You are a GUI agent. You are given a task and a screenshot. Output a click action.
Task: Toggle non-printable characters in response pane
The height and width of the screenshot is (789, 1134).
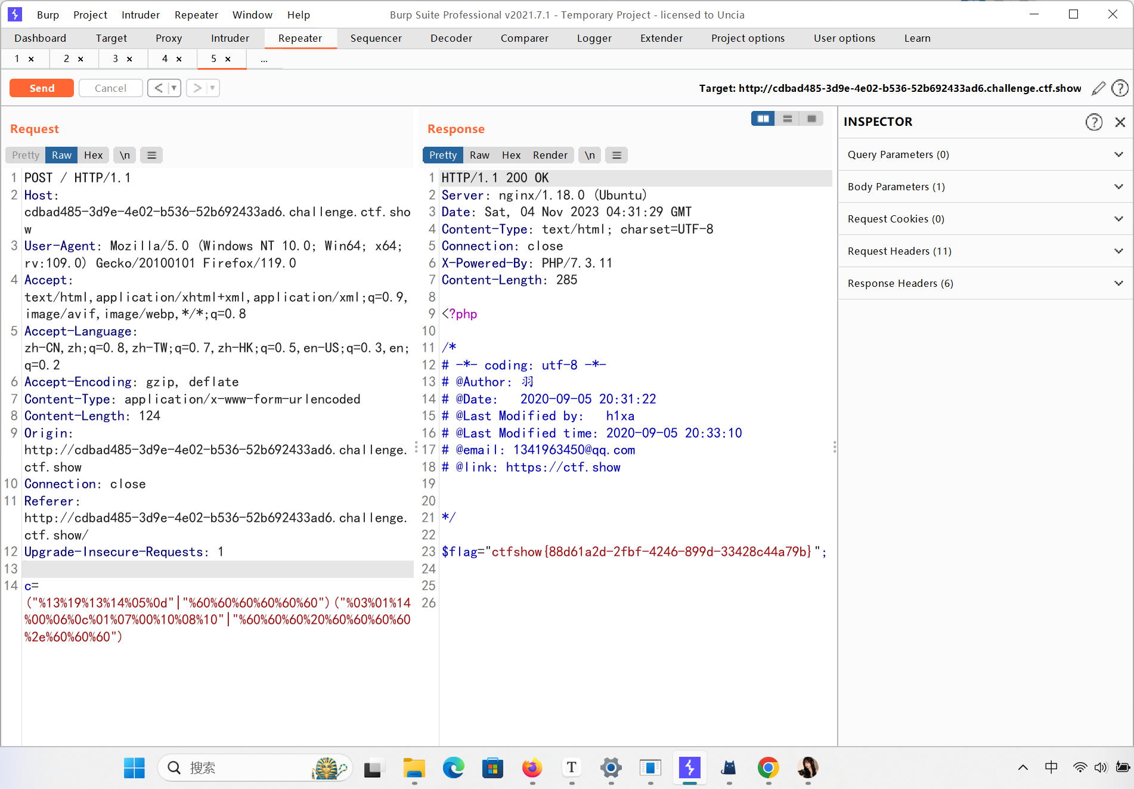(x=589, y=155)
